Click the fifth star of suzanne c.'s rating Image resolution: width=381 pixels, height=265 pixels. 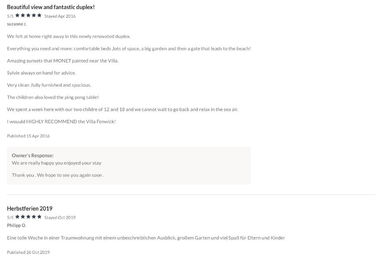[39, 16]
